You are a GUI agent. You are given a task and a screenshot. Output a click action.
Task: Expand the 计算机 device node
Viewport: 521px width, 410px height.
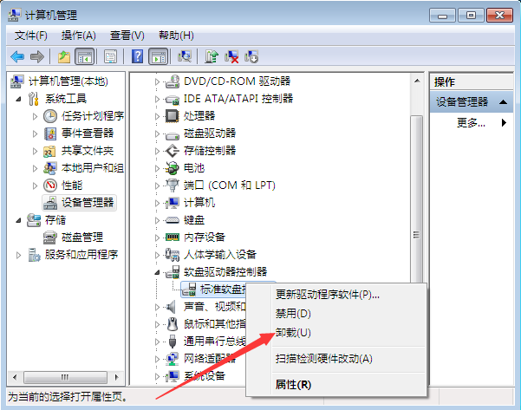tap(157, 203)
